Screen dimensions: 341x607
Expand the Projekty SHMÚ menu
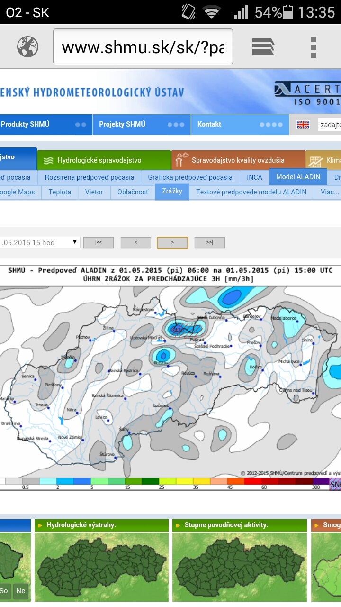point(142,124)
